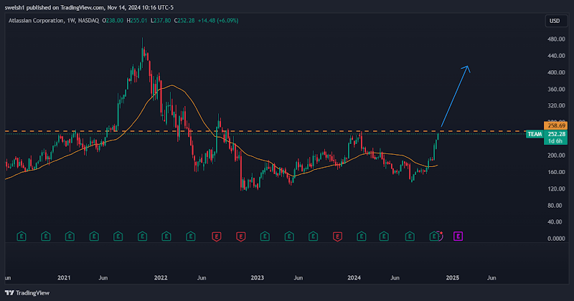The height and width of the screenshot is (301, 574).
Task: Click the green 252.28 current price label
Action: 555,134
